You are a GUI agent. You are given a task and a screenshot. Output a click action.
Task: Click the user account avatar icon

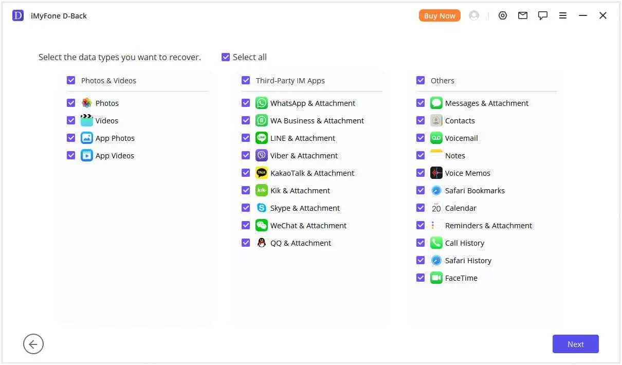pos(474,16)
